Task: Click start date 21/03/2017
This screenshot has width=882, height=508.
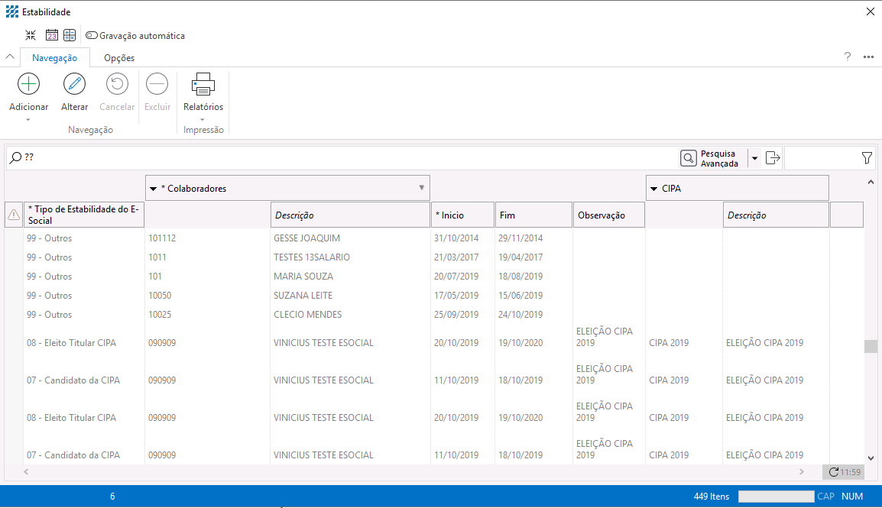Action: pyautogui.click(x=456, y=257)
